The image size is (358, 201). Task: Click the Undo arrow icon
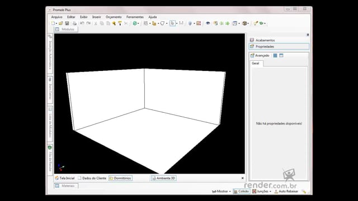click(x=82, y=23)
